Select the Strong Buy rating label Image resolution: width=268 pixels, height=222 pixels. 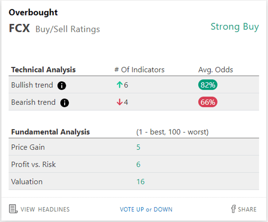click(x=235, y=27)
